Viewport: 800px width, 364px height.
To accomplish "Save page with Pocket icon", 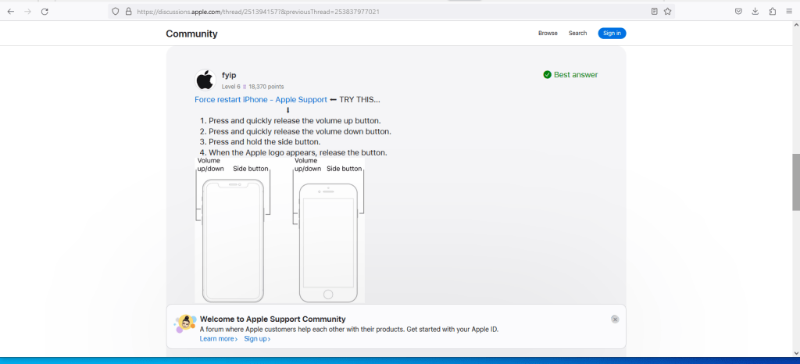I will coord(738,12).
